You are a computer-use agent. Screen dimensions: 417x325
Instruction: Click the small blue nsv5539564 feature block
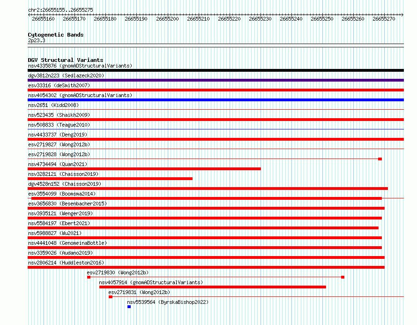point(129,307)
